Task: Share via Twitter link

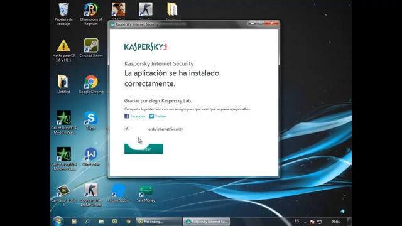Action: (x=161, y=116)
